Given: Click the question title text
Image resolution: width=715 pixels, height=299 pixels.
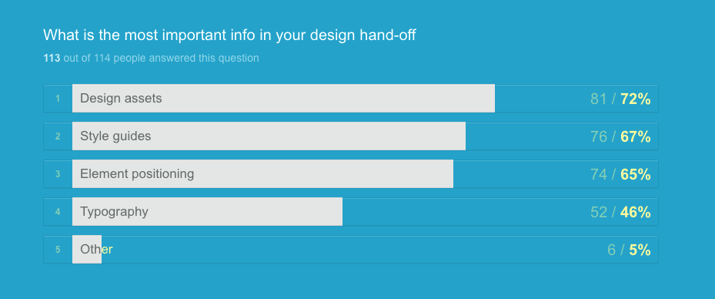Looking at the screenshot, I should pyautogui.click(x=229, y=35).
